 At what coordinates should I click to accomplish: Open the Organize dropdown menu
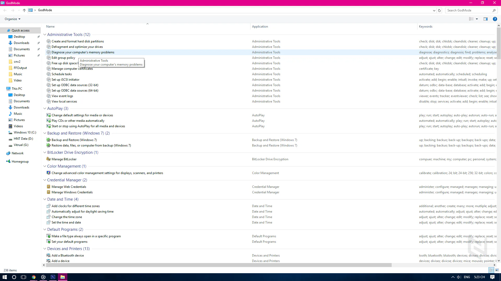(13, 19)
